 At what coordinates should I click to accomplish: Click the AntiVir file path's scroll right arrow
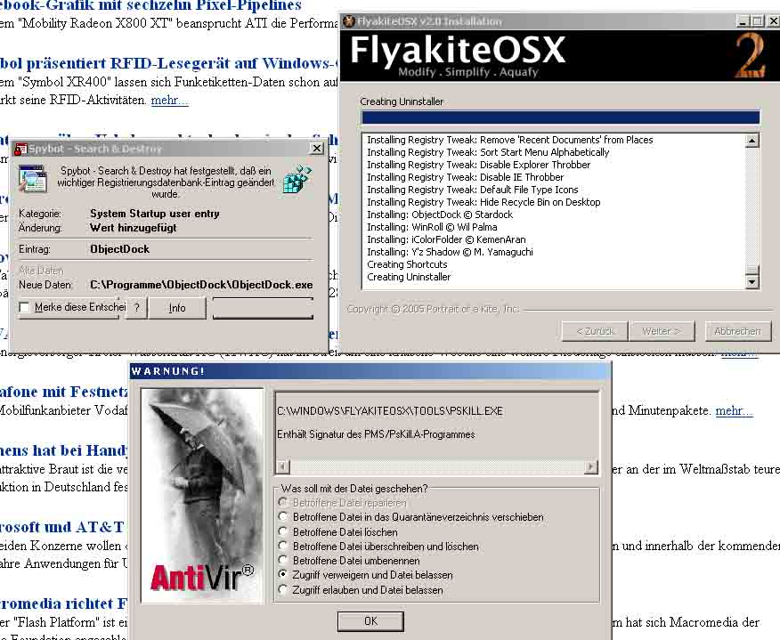(591, 467)
